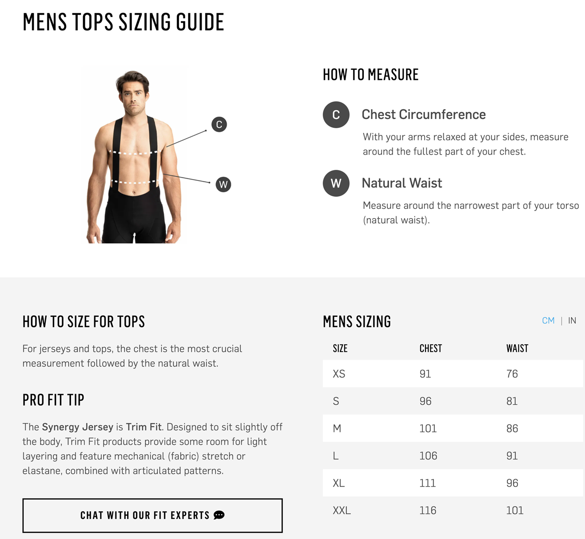Switch sizing units to CM
The width and height of the screenshot is (585, 539).
tap(548, 321)
